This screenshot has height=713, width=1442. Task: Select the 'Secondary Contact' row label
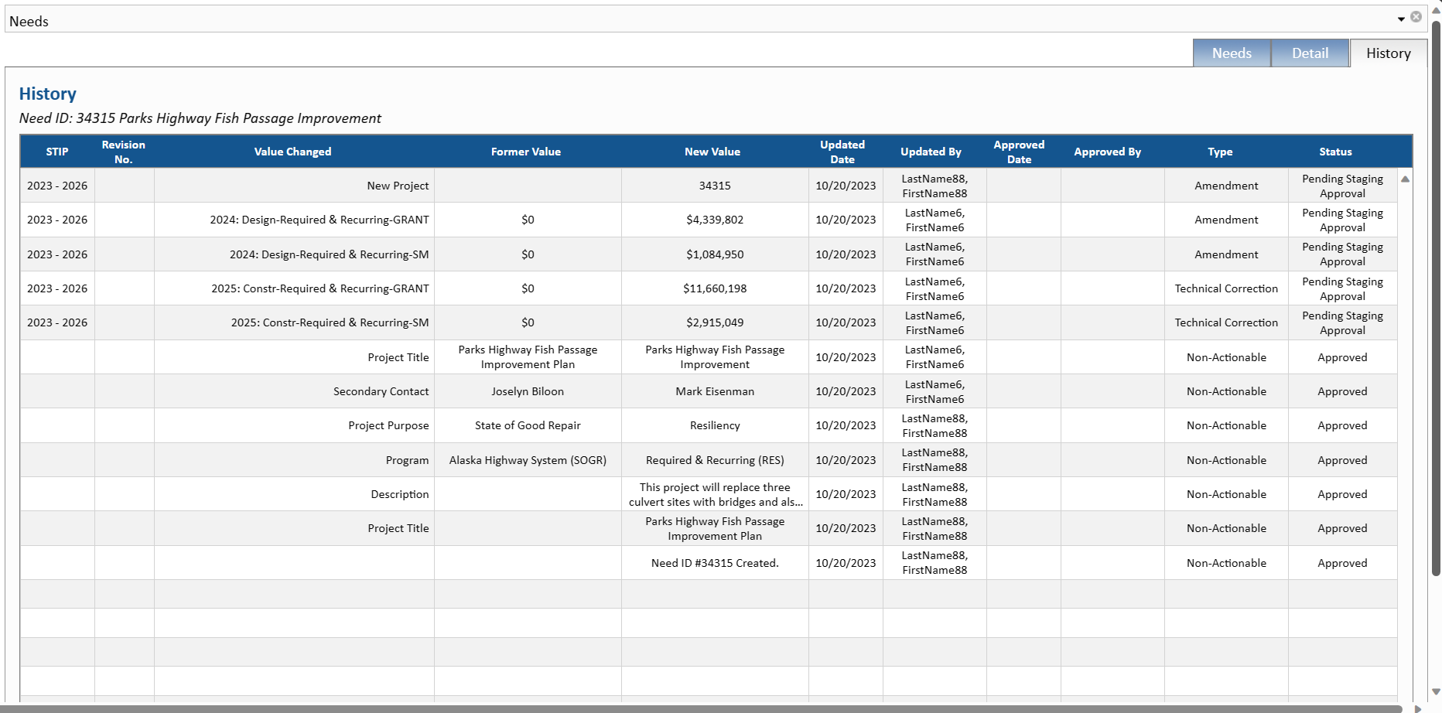tap(294, 391)
